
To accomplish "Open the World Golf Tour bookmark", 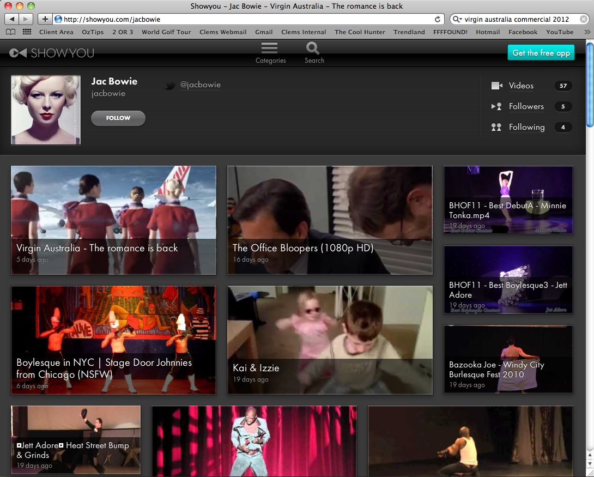I will pos(166,32).
